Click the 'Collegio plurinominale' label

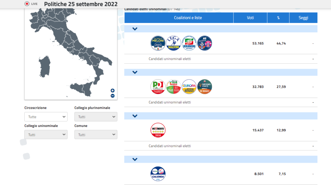[92, 108]
